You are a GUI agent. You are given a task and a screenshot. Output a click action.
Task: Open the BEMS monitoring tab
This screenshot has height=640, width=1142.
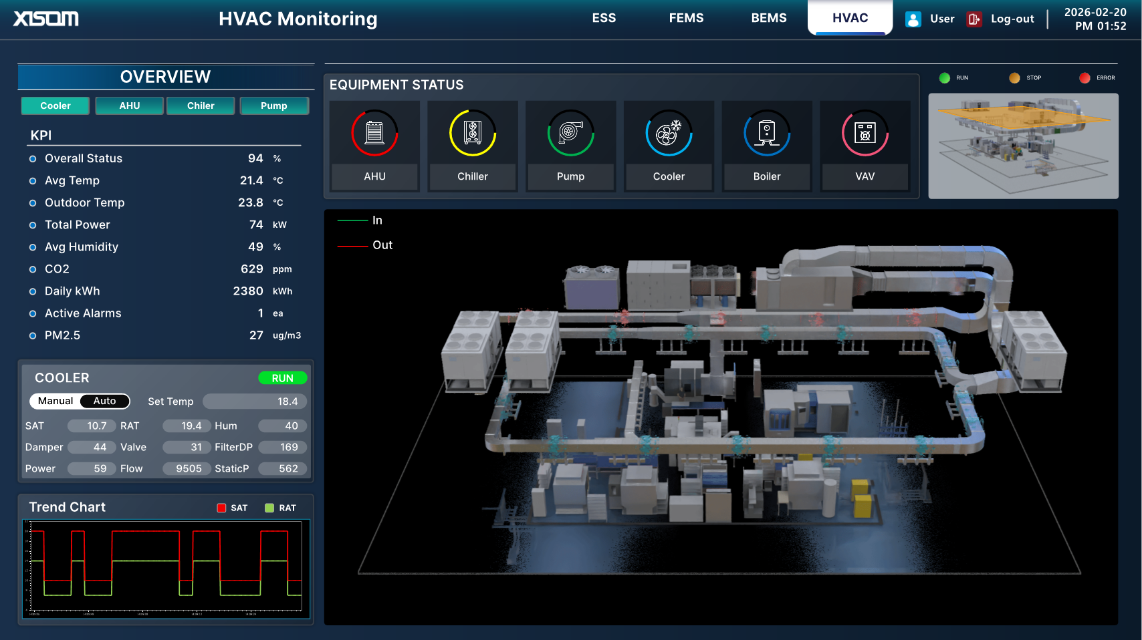pos(768,18)
